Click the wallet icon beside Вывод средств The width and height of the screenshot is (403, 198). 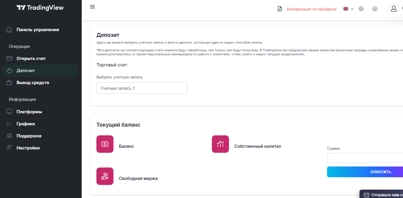(x=9, y=83)
